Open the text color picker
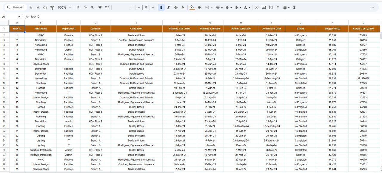This screenshot has height=173, width=382. (x=182, y=7)
